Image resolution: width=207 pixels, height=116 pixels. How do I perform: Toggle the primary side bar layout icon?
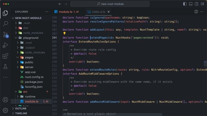point(185,4)
